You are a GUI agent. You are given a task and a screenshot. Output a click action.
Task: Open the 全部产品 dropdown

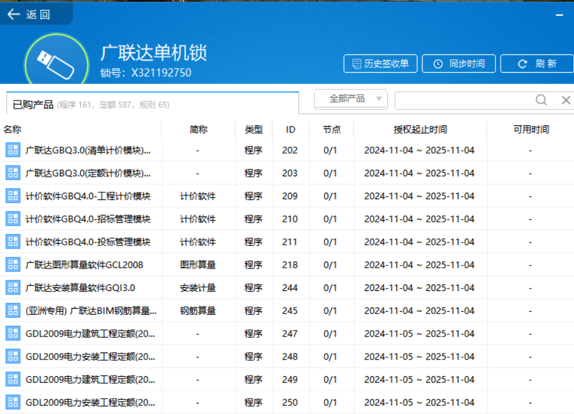pyautogui.click(x=350, y=99)
